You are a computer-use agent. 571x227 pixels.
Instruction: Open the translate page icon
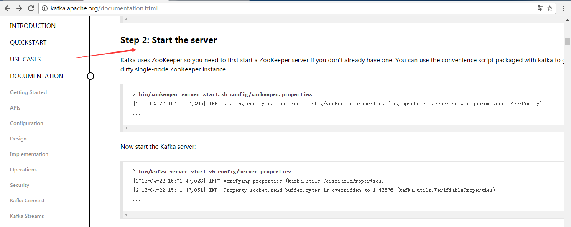pyautogui.click(x=540, y=8)
